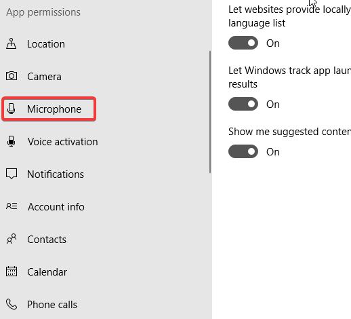This screenshot has height=319, width=351.
Task: Turn off the websites language list toggle
Action: 243,43
